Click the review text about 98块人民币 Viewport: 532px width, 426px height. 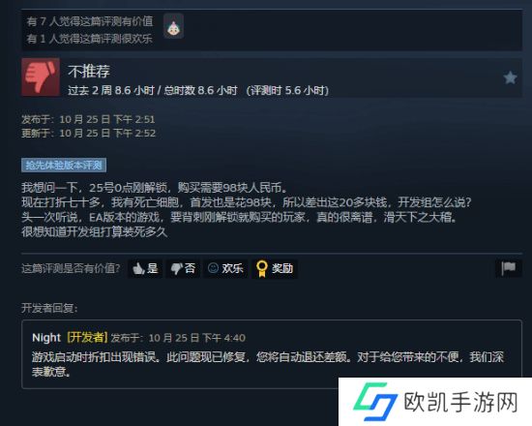pos(247,209)
